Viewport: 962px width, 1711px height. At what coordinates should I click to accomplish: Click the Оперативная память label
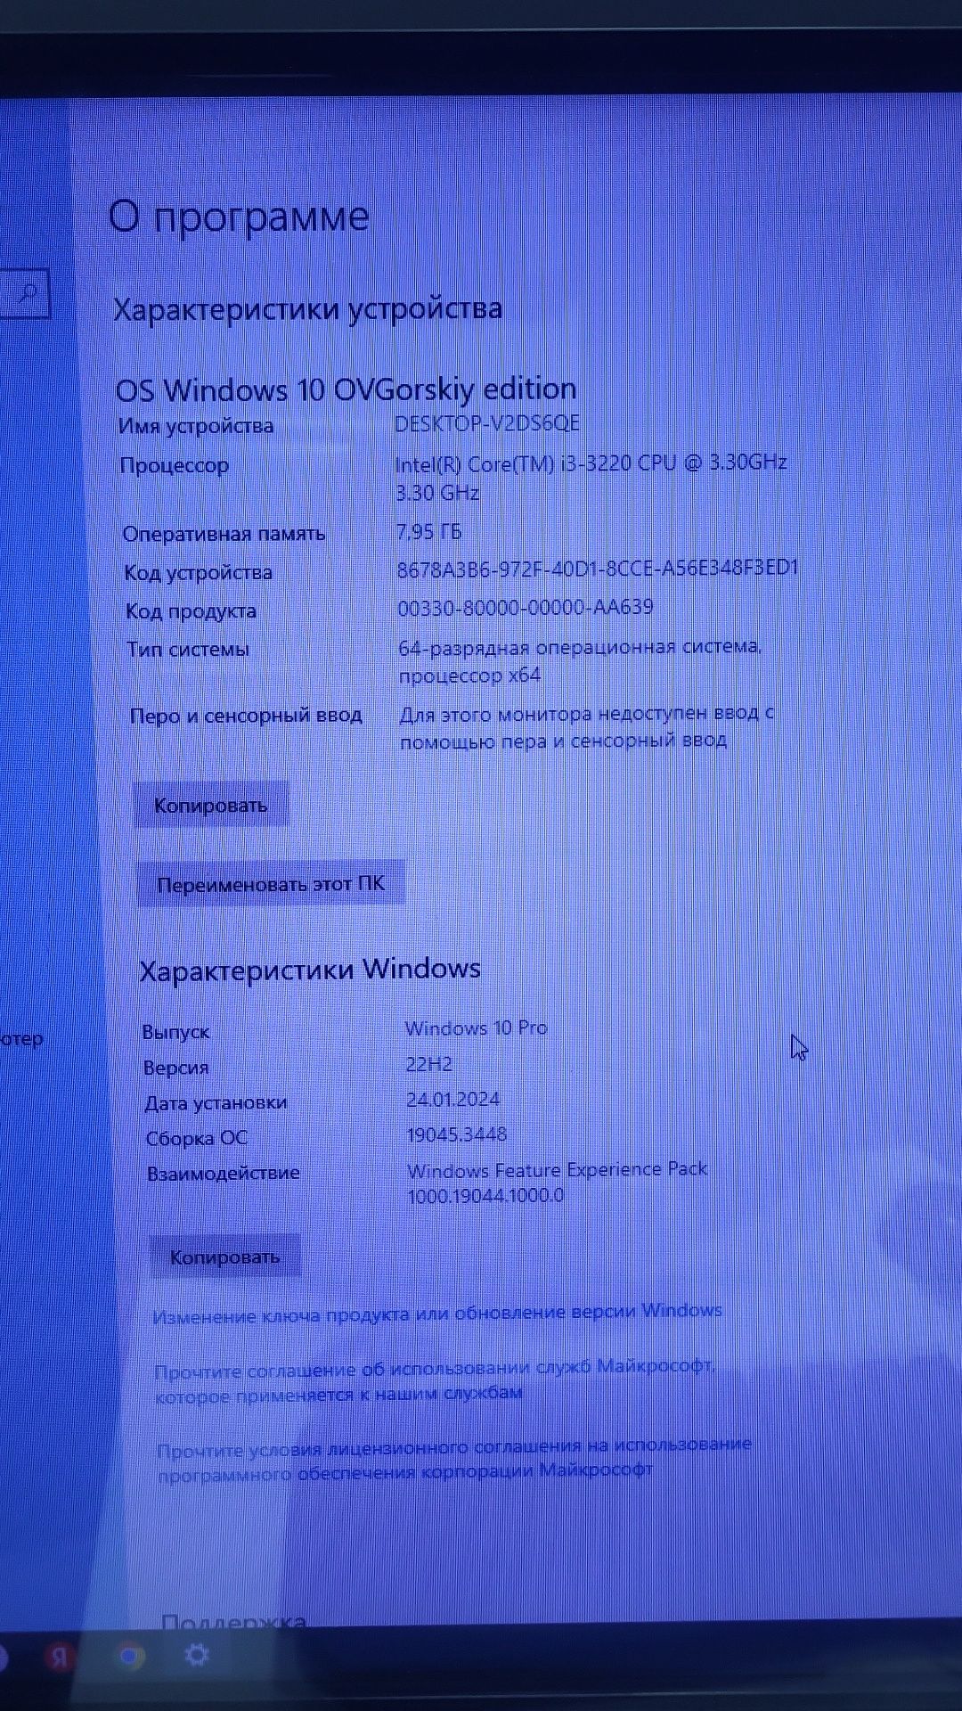pyautogui.click(x=224, y=534)
